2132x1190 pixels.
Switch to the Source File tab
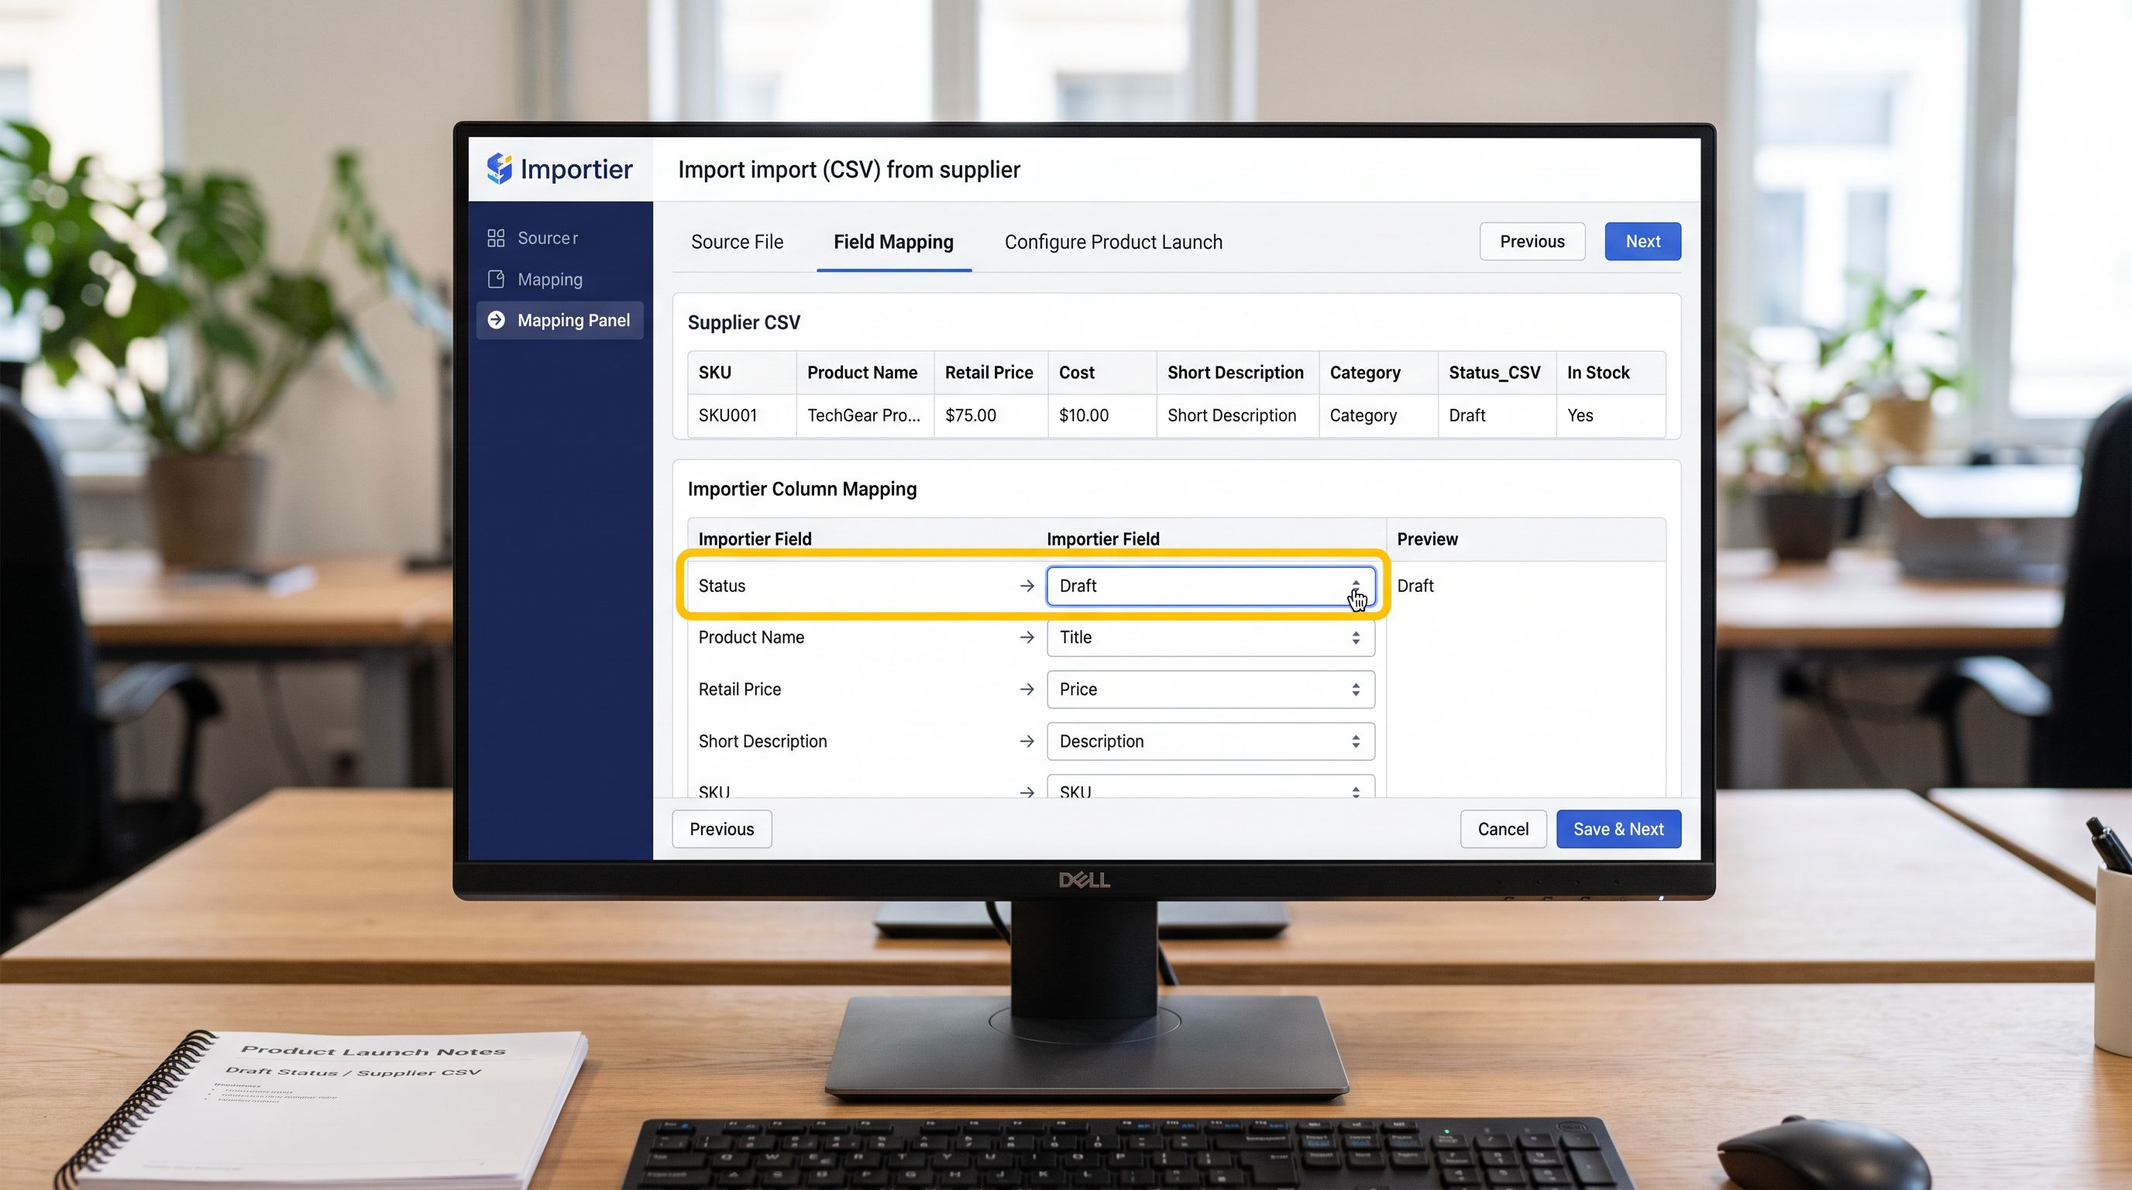[x=737, y=242]
